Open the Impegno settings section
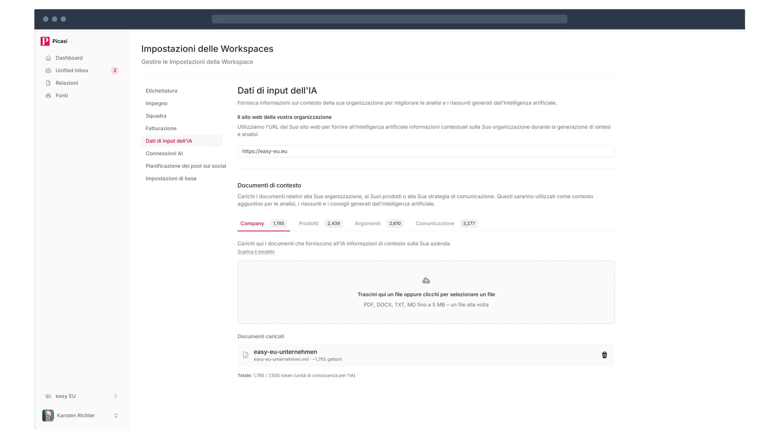Screen dimensions: 779x438 (x=157, y=103)
